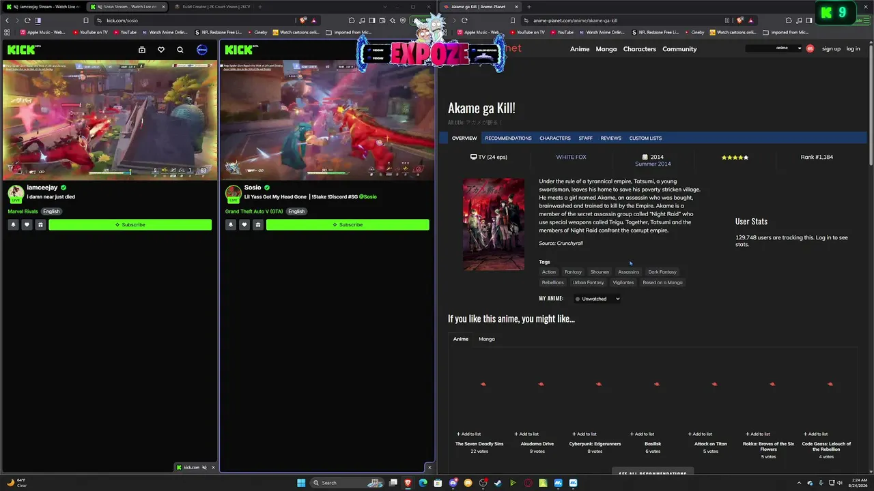Viewport: 874px width, 491px height.
Task: Click the sign up link on Anime-Planet
Action: point(831,49)
